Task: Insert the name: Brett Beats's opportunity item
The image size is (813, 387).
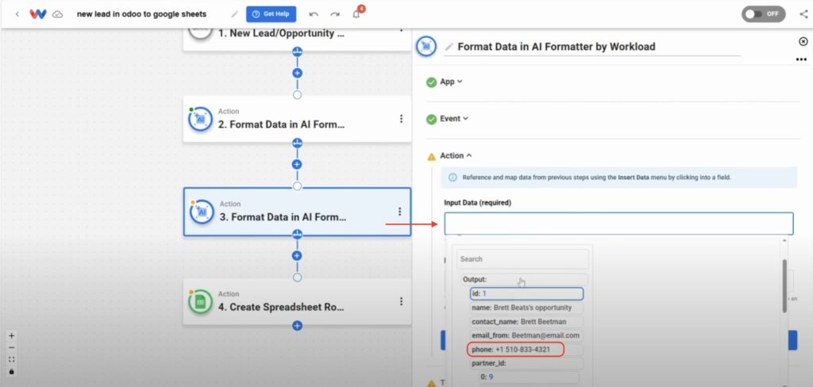Action: (527, 308)
